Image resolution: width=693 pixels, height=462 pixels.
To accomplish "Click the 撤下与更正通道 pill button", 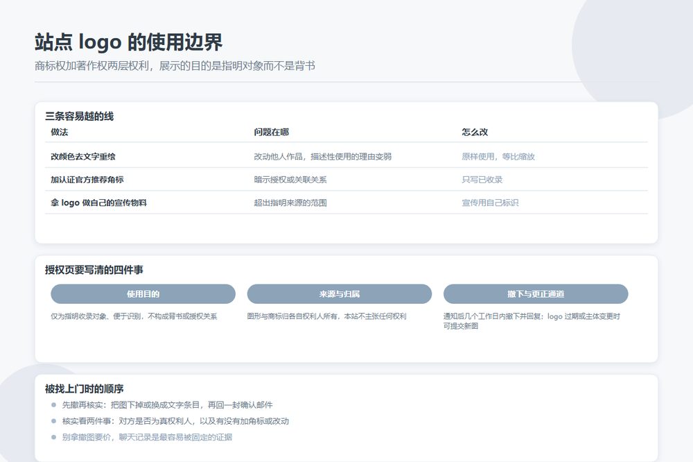I will pyautogui.click(x=536, y=294).
